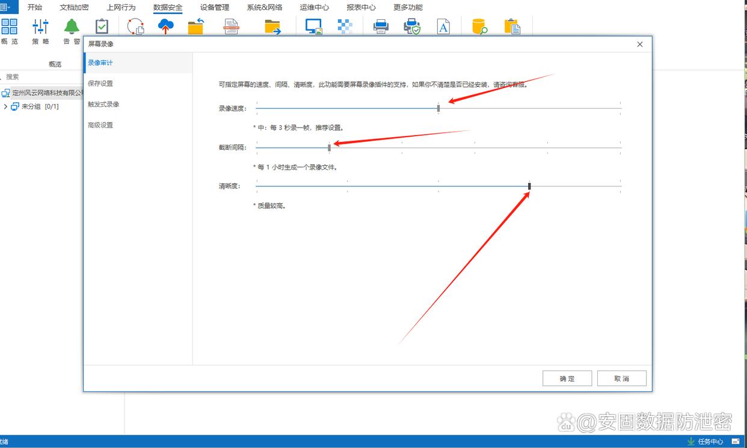Image resolution: width=747 pixels, height=448 pixels.
Task: Select the 保存设置 sidebar tab
Action: coord(138,84)
